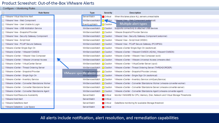Open the 'VMware View - Script Host' rule
The height and width of the screenshot is (123, 219).
18,40
